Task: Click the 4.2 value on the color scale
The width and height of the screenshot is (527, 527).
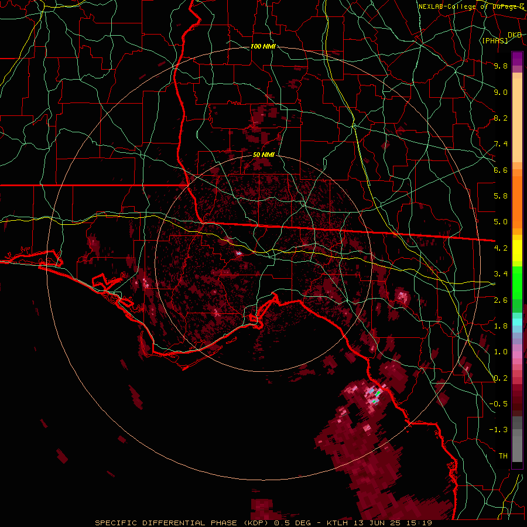Action: tap(501, 248)
